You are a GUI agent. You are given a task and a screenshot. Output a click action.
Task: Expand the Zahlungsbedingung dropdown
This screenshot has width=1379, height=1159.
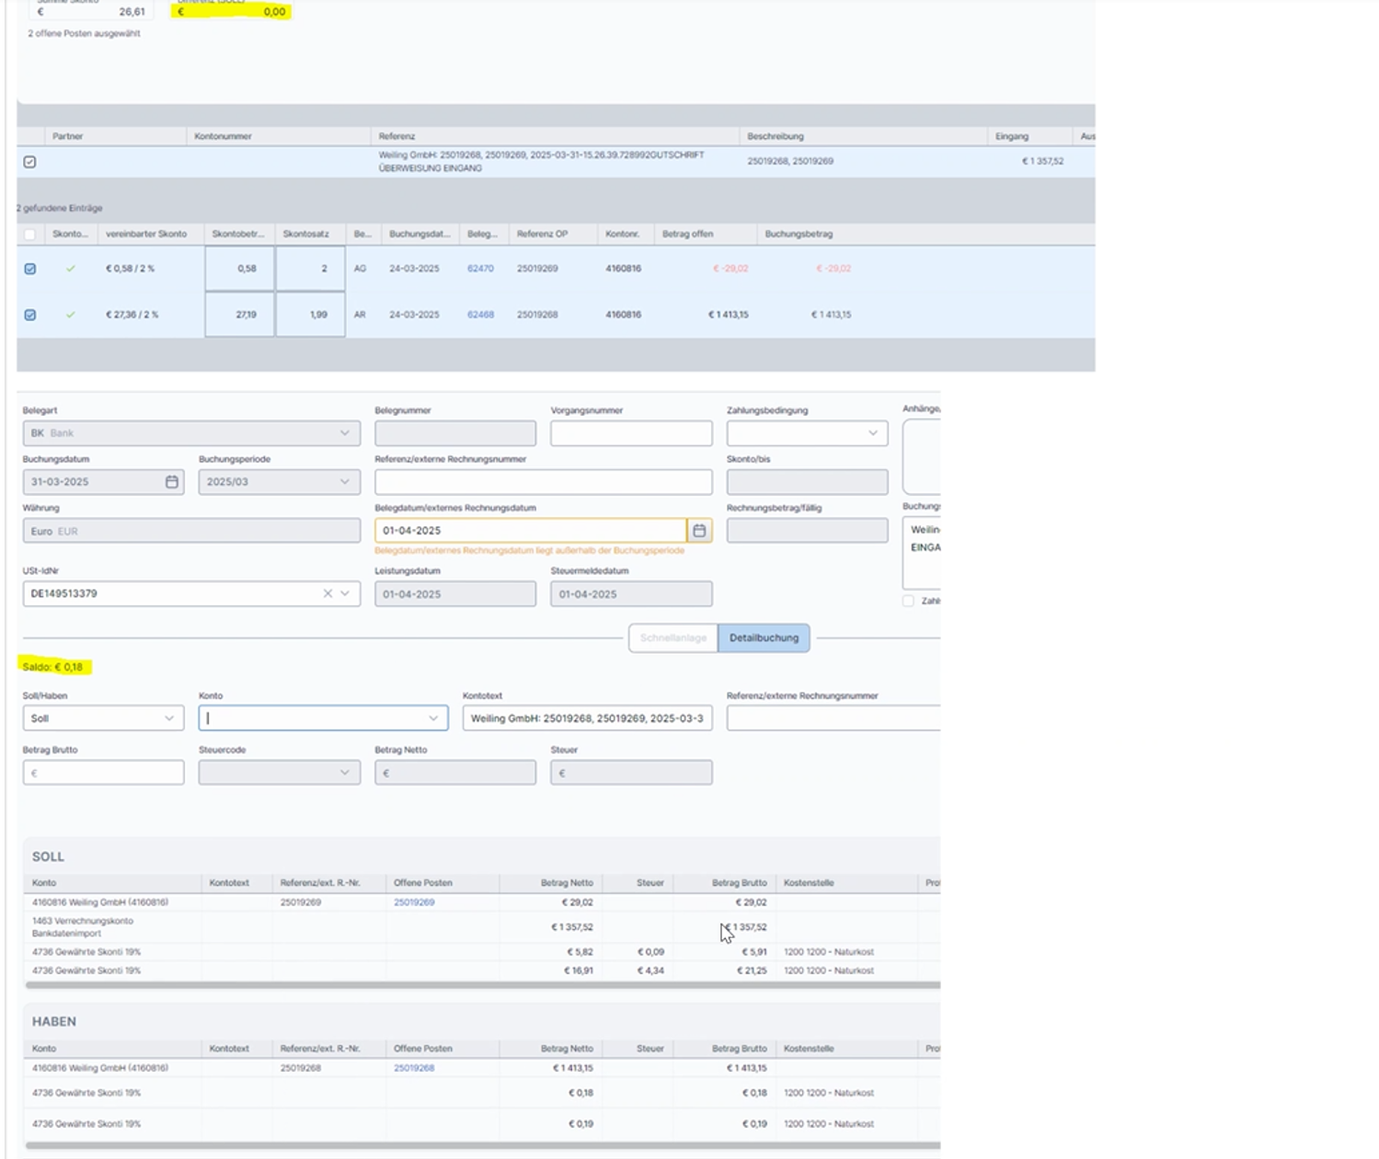(872, 433)
